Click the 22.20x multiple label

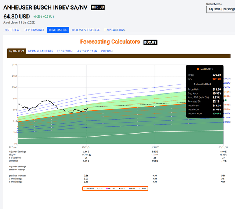click(227, 96)
